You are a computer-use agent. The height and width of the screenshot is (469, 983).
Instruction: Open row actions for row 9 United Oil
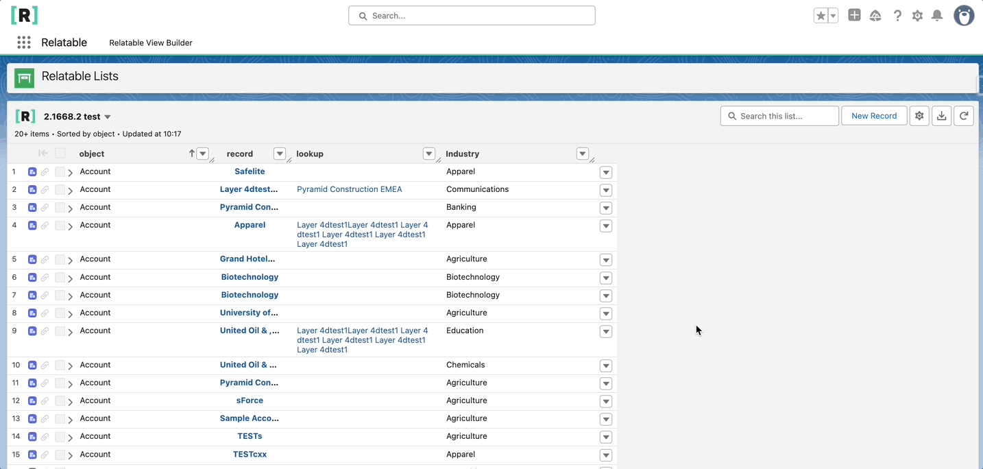[606, 331]
